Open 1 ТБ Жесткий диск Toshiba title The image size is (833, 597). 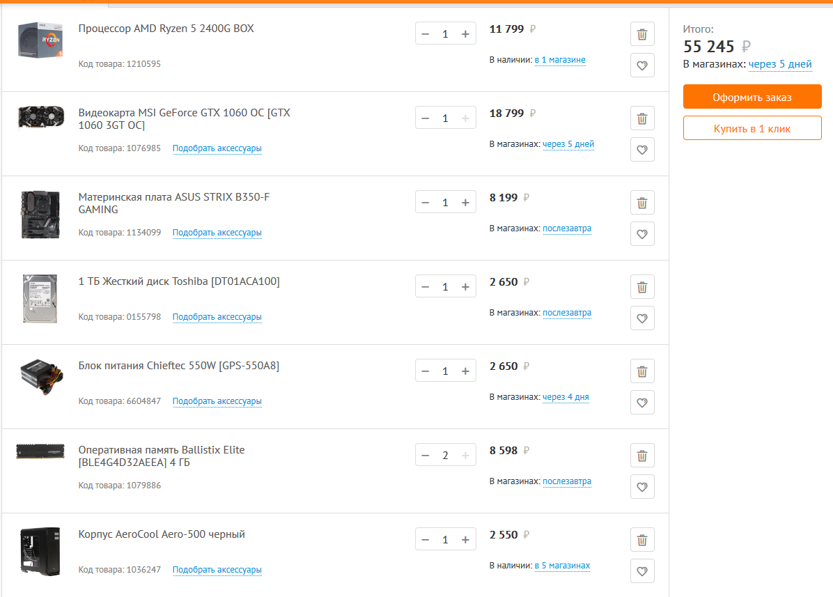click(179, 281)
